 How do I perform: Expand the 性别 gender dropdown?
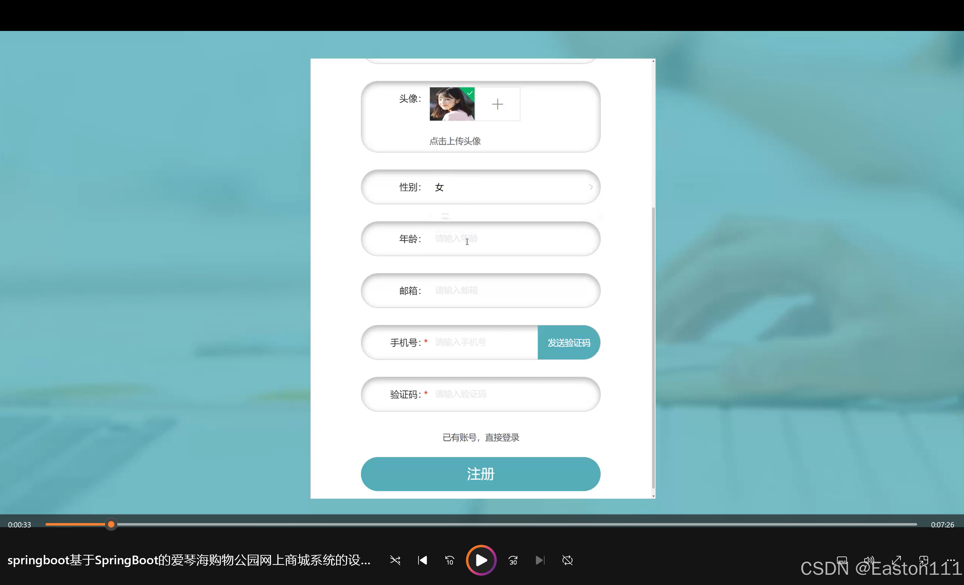[x=509, y=187]
